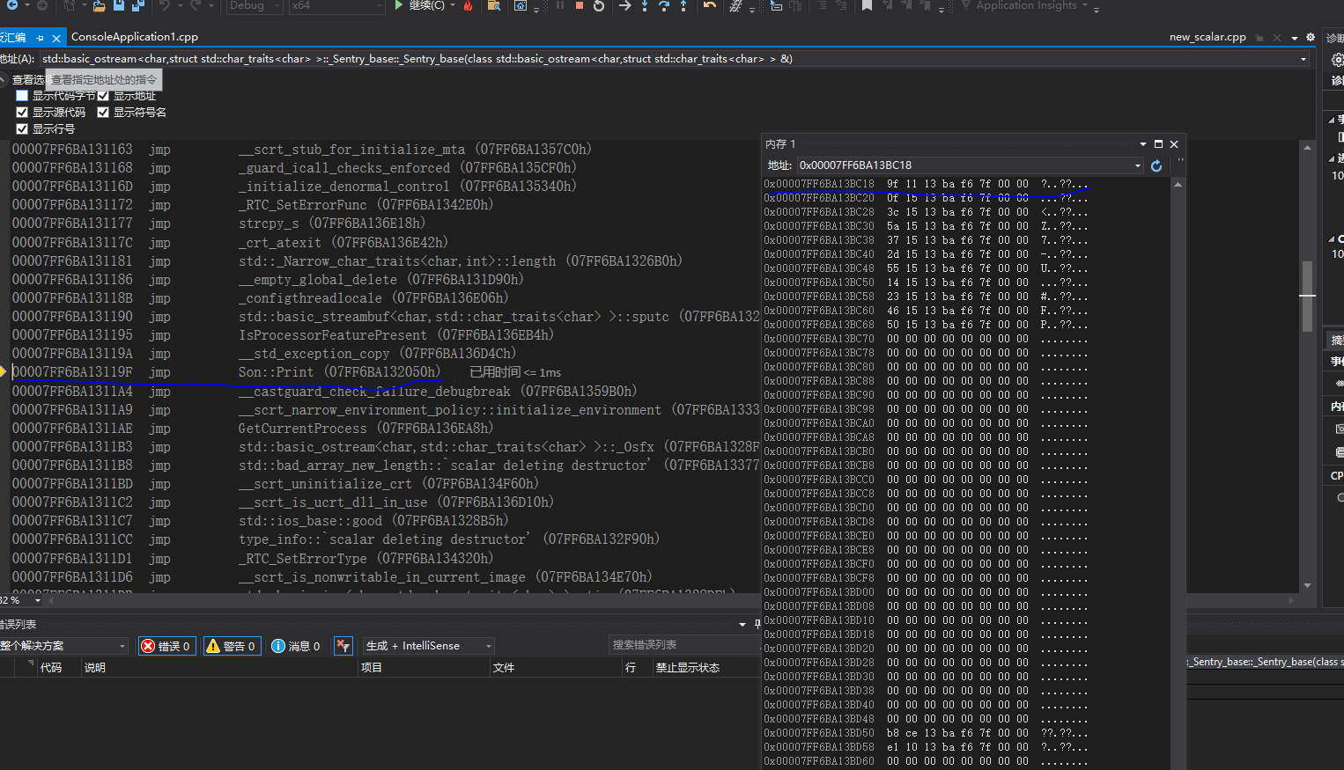Click the disassembly vertical scrollbar thumb
Image resolution: width=1344 pixels, height=770 pixels.
tap(1307, 296)
